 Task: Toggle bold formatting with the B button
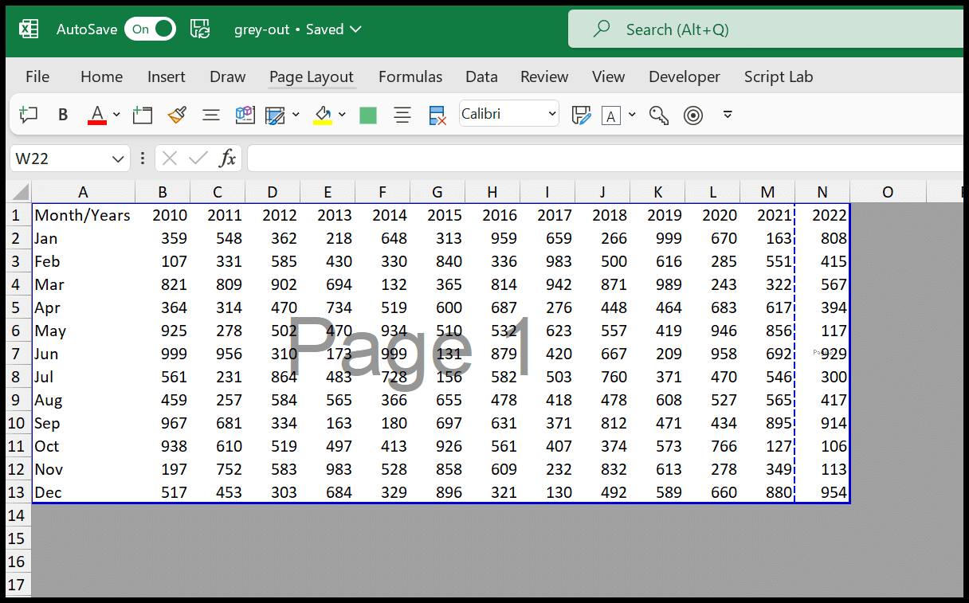point(63,115)
